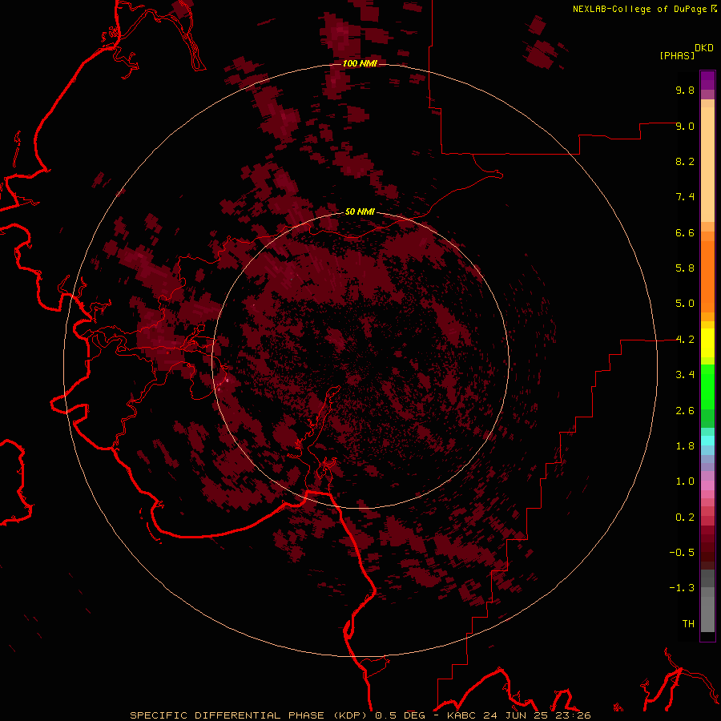
Task: Click the 0.2 legend value
Action: tap(685, 518)
